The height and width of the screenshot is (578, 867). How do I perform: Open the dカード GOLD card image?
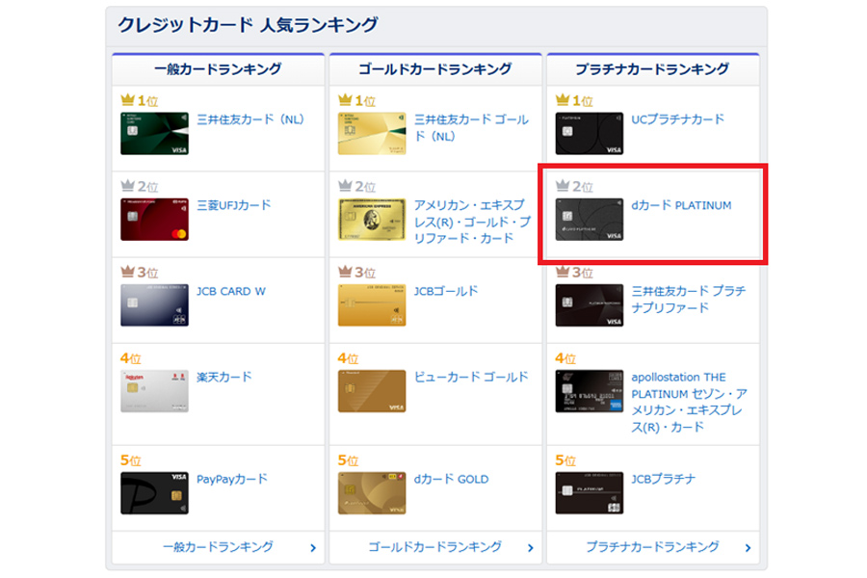tap(372, 493)
